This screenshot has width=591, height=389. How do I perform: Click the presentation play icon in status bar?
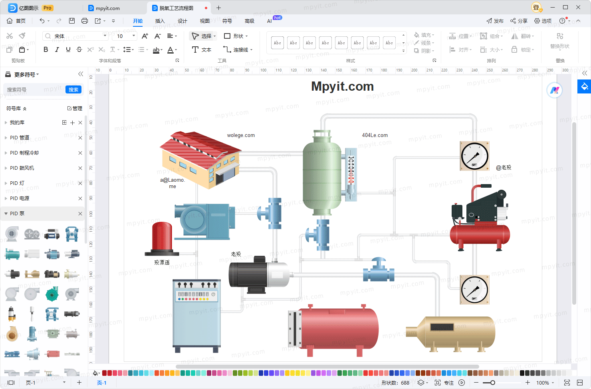tap(462, 383)
